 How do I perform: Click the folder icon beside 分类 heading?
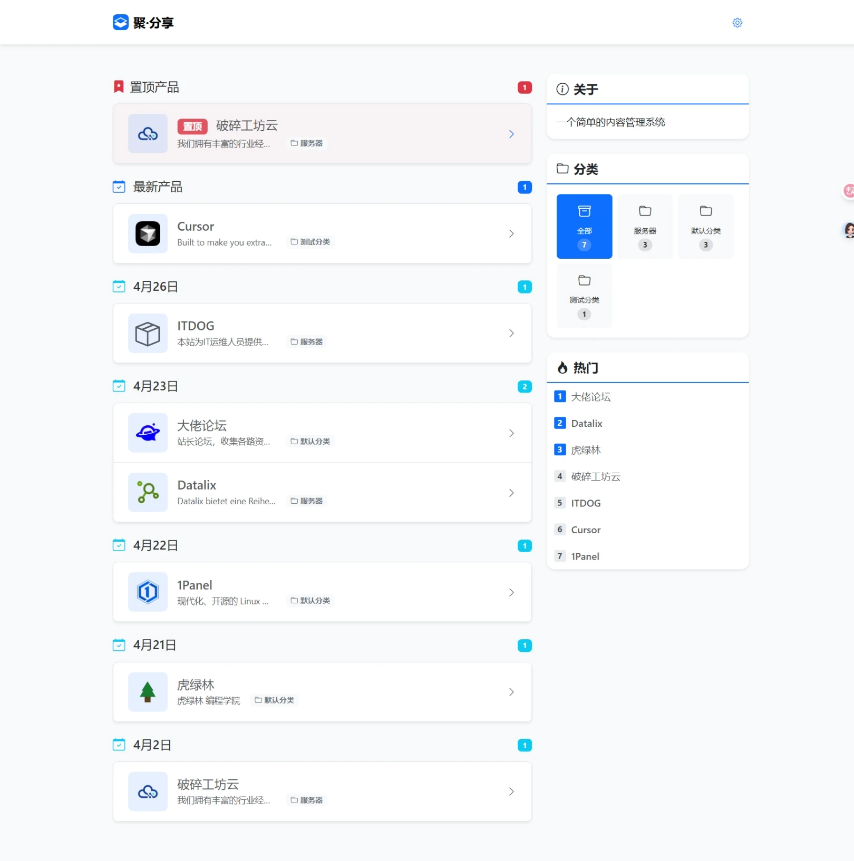coord(562,169)
